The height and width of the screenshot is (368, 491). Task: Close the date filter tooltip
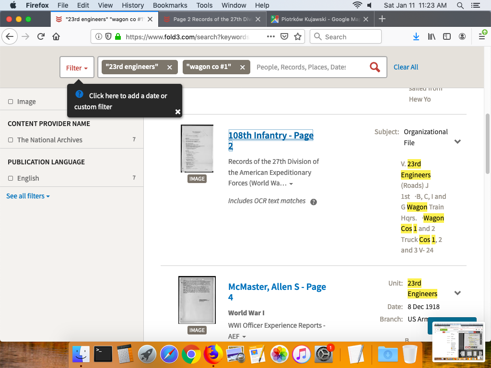click(177, 112)
